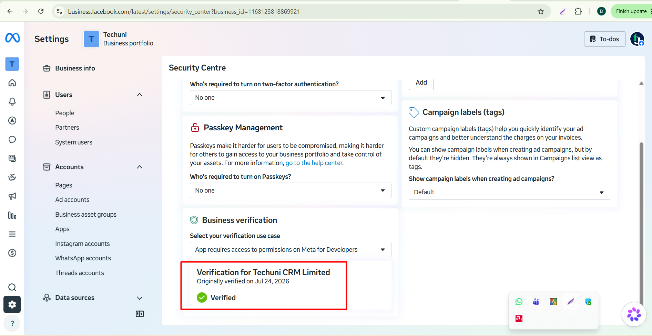Open Billing dollar icon in rail

(x=12, y=253)
